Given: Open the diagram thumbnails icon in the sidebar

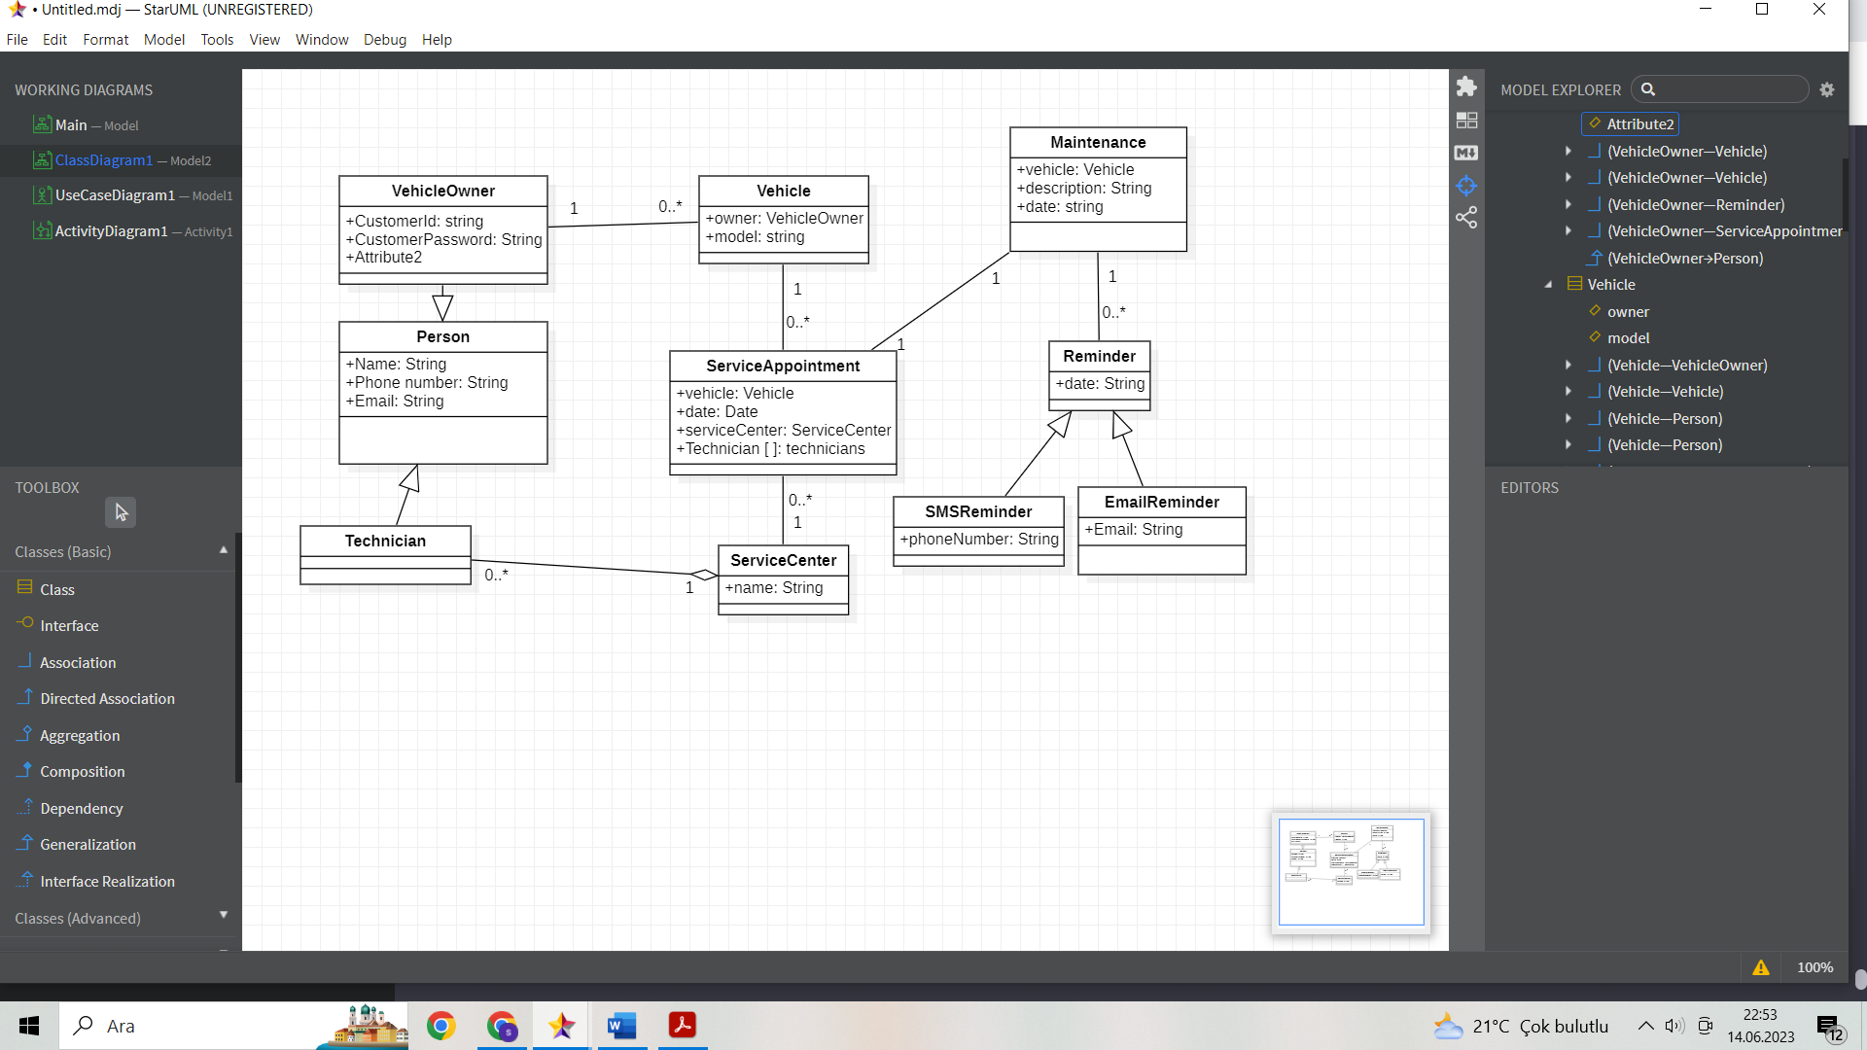Looking at the screenshot, I should tap(1466, 121).
